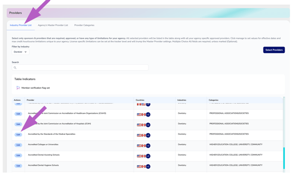Click US flag in Dental Assisting Schools row

click(x=139, y=156)
